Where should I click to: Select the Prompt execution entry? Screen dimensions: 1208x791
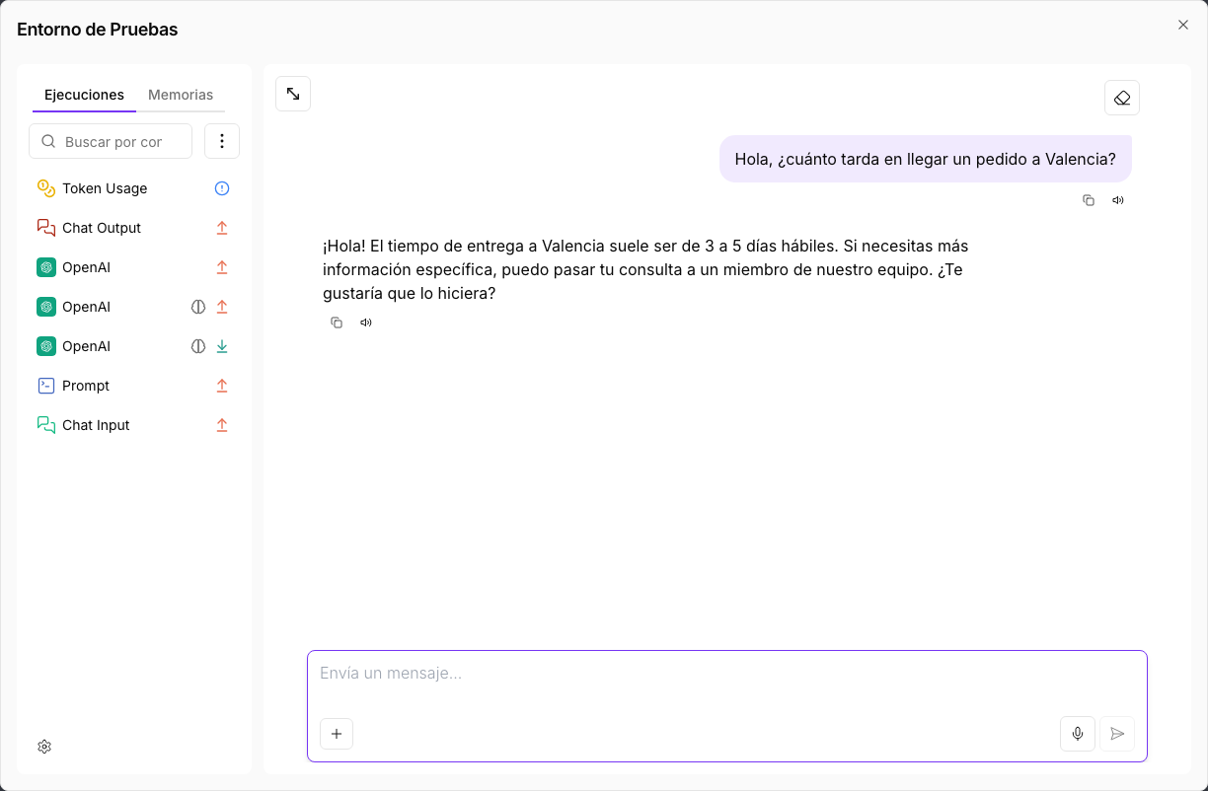click(134, 386)
